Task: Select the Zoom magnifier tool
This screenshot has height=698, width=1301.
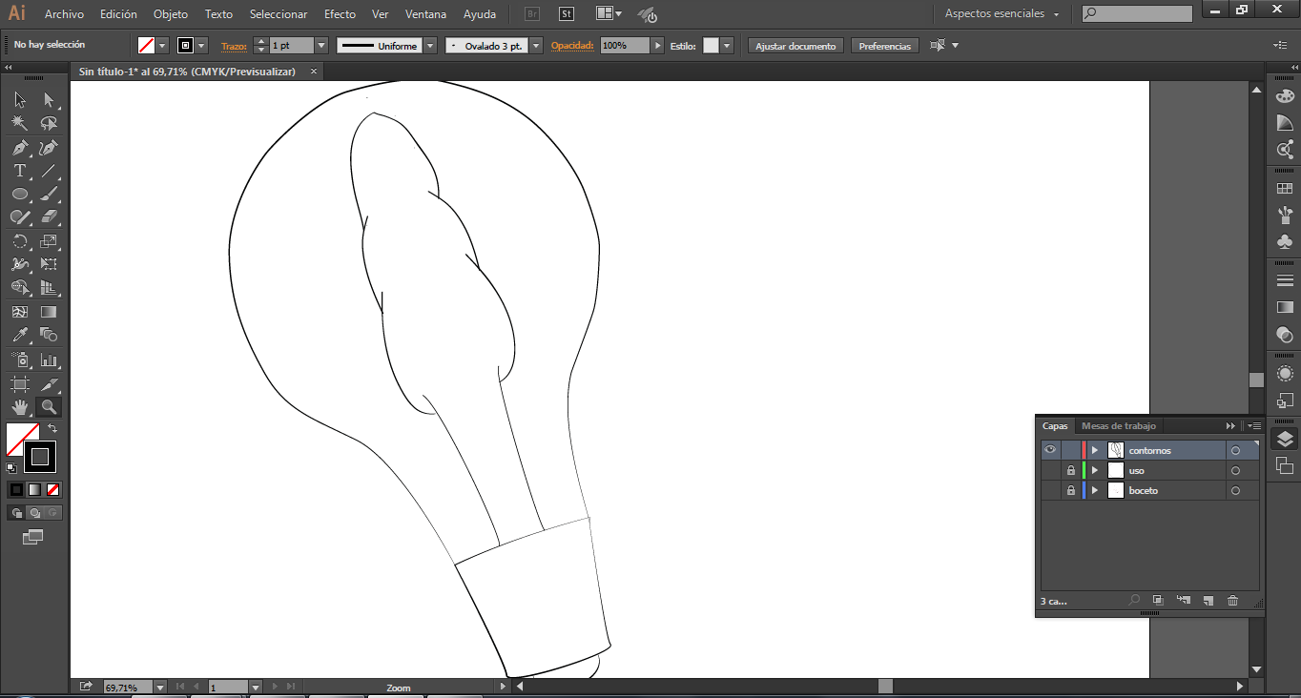Action: 49,407
